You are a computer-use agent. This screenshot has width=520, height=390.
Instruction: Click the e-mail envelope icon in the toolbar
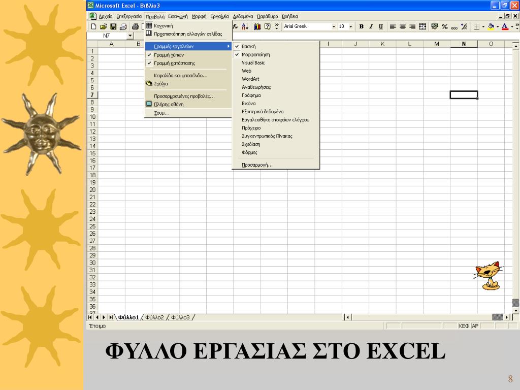coord(123,26)
